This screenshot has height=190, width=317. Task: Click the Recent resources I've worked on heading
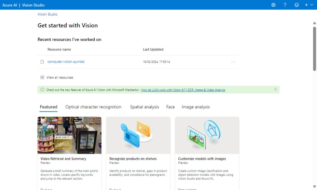click(69, 39)
